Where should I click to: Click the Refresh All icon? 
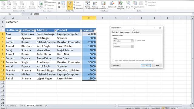pos(41,5)
